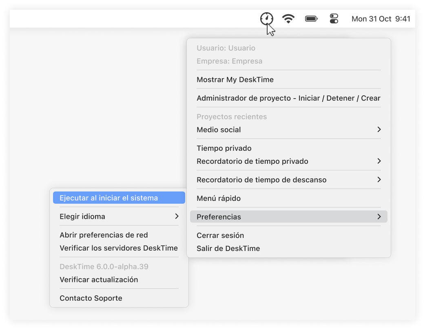The height and width of the screenshot is (330, 425).
Task: Click the DeskTime 6.0.0-alpha.39 version text
Action: coord(104,267)
